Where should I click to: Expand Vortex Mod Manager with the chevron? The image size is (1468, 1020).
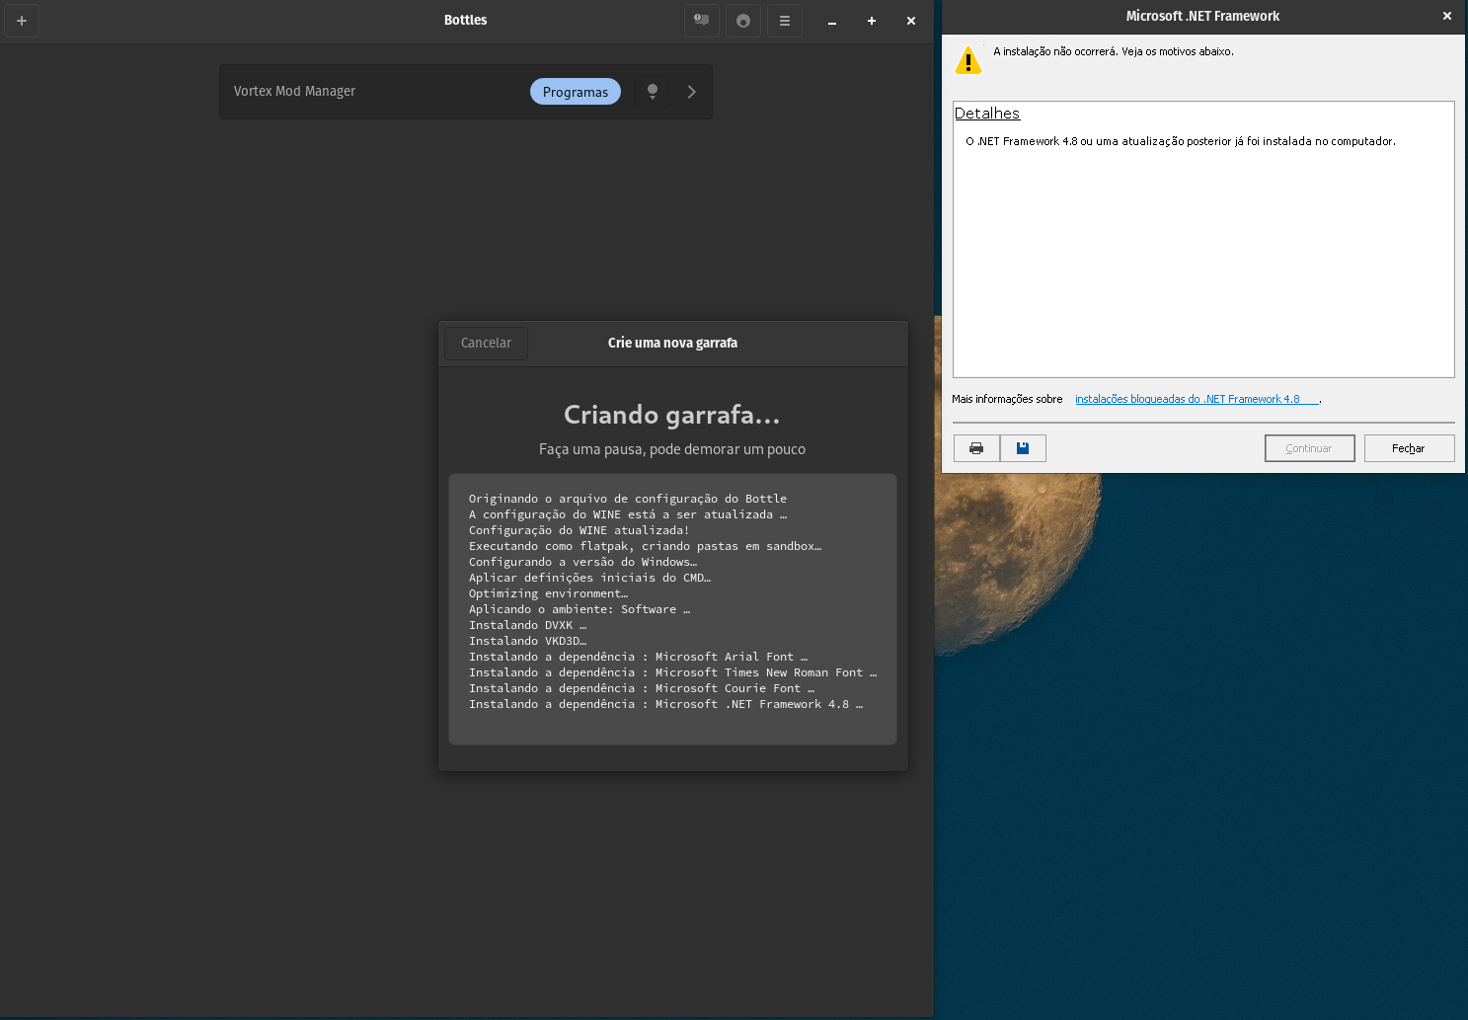(x=691, y=91)
